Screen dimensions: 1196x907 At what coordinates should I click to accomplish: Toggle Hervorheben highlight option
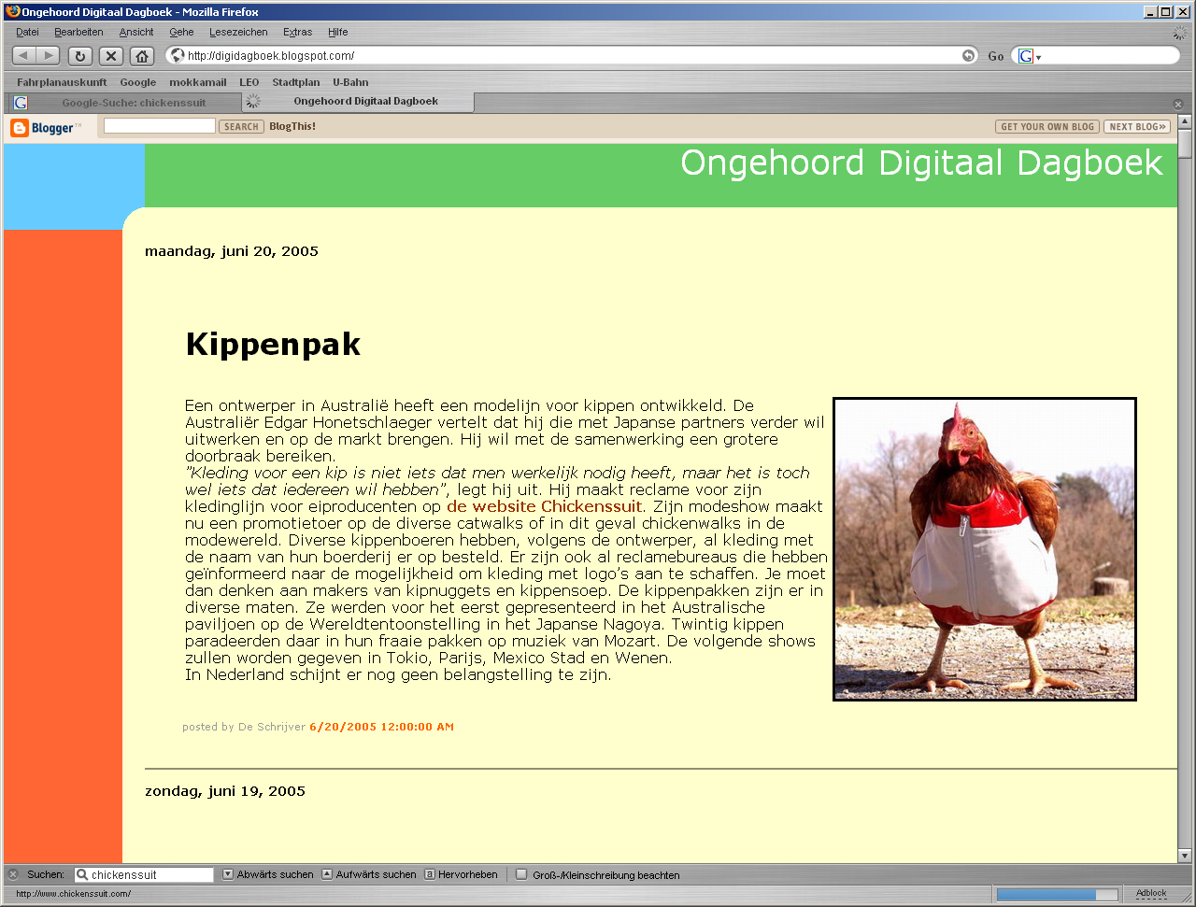coord(461,874)
